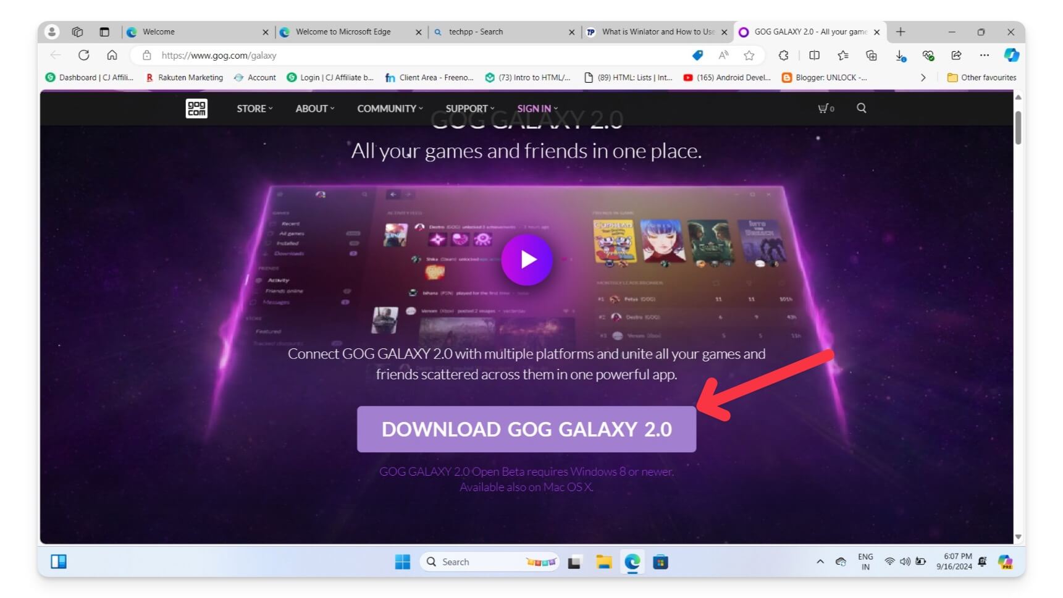The height and width of the screenshot is (598, 1063).
Task: Open the Downloads icon in Edge toolbar
Action: click(x=899, y=55)
